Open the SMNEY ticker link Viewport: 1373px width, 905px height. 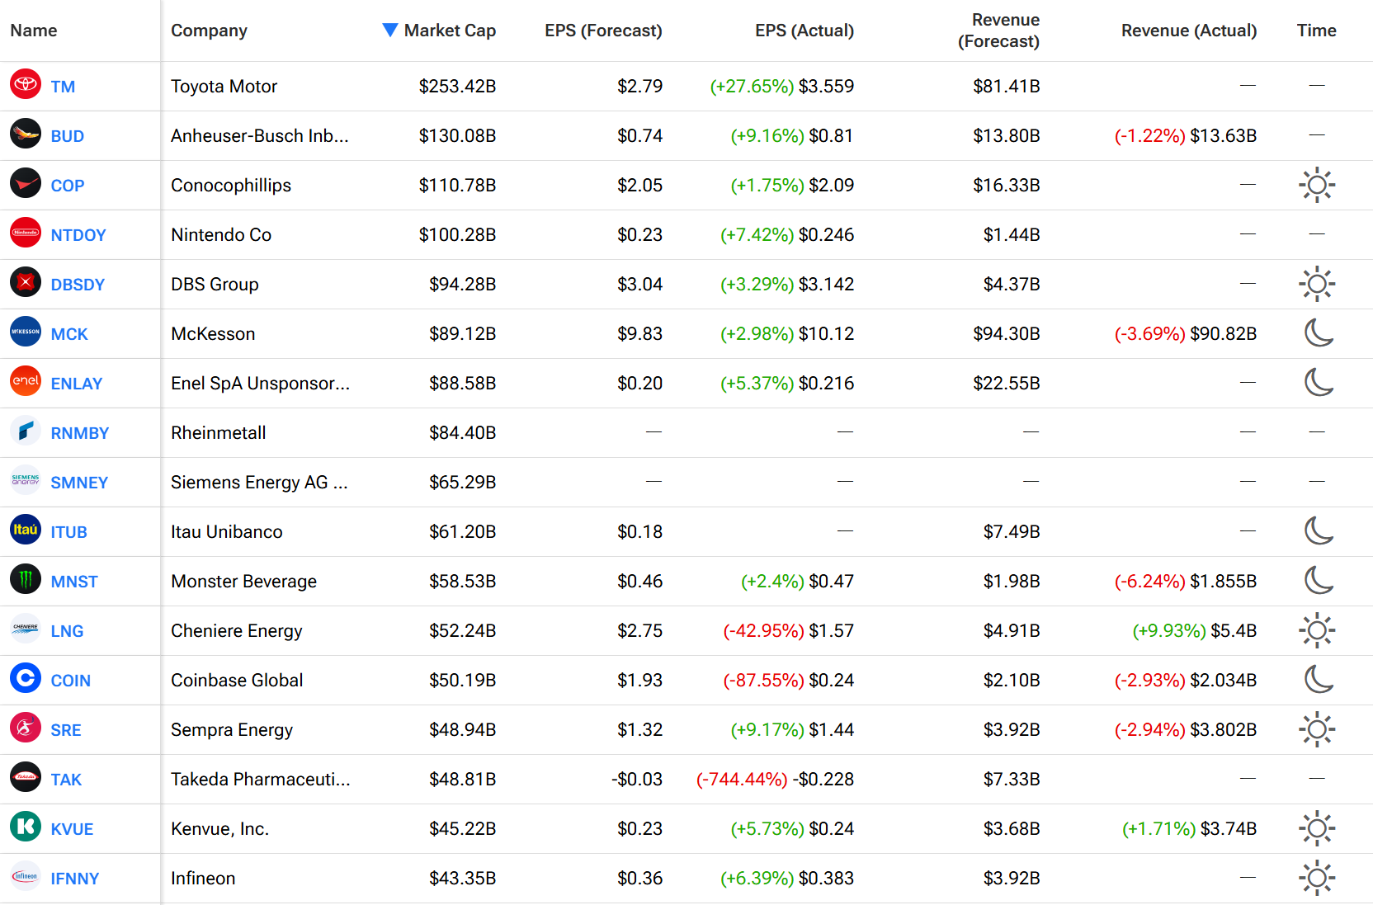coord(79,483)
